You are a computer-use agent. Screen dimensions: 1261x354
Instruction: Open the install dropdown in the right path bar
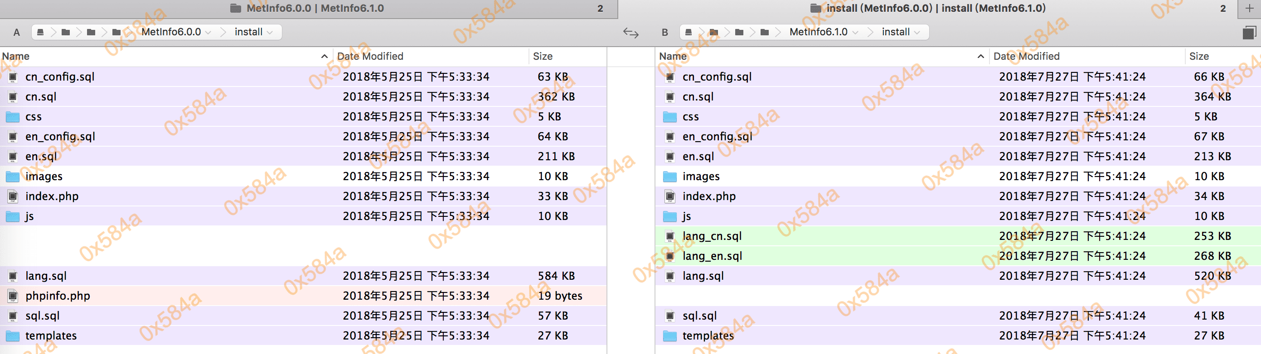[x=917, y=32]
